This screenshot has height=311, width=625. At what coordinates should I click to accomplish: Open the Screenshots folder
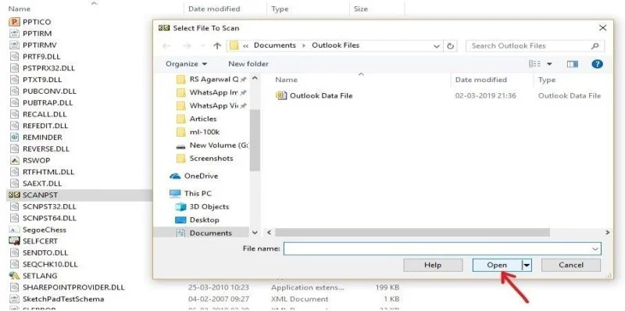coord(205,159)
